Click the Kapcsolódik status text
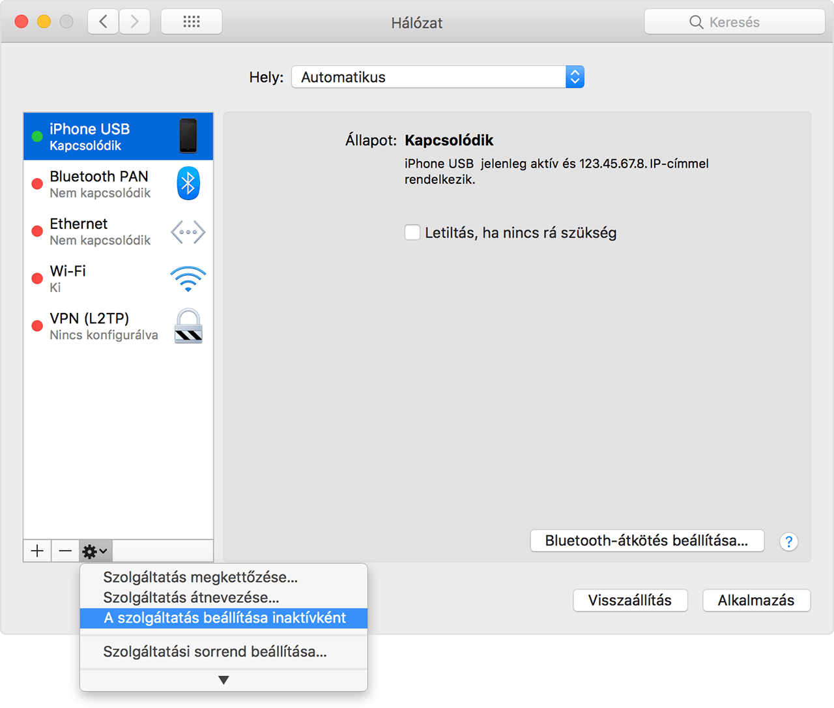This screenshot has width=834, height=708. click(449, 141)
